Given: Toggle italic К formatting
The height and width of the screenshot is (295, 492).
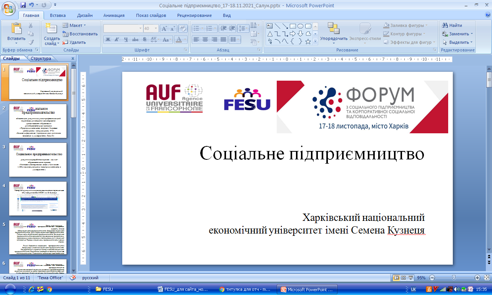Looking at the screenshot, I should pyautogui.click(x=117, y=40).
